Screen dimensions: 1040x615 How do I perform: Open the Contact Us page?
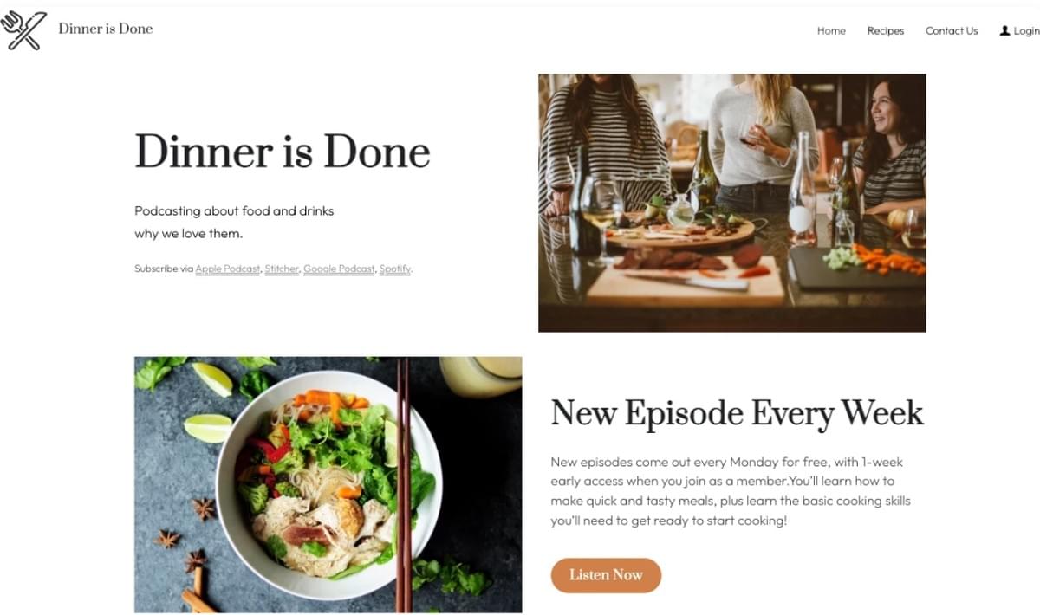(952, 30)
